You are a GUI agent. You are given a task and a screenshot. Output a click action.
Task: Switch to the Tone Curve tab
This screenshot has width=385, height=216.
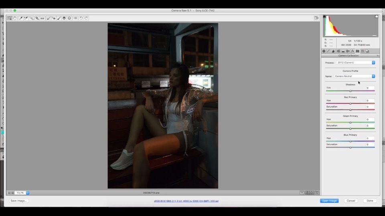(x=328, y=51)
